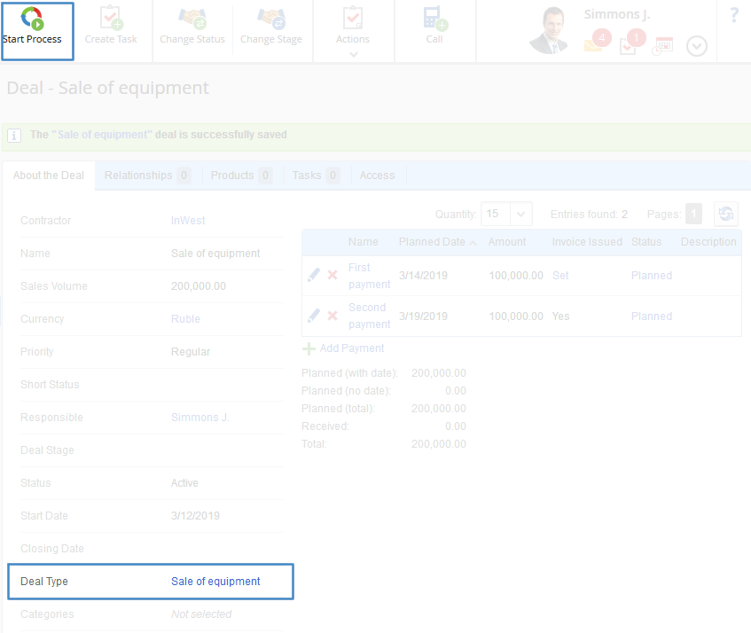Expand the Actions dropdown menu
751x633 pixels.
click(x=353, y=54)
